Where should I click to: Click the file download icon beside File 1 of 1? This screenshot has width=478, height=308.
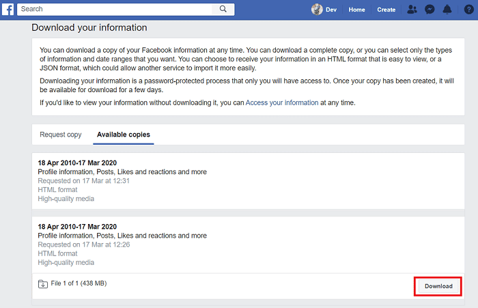(x=43, y=283)
